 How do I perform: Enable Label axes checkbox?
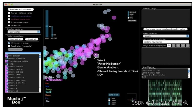(x=9, y=25)
